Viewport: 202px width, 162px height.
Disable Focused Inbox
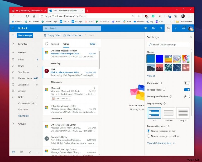(x=187, y=90)
